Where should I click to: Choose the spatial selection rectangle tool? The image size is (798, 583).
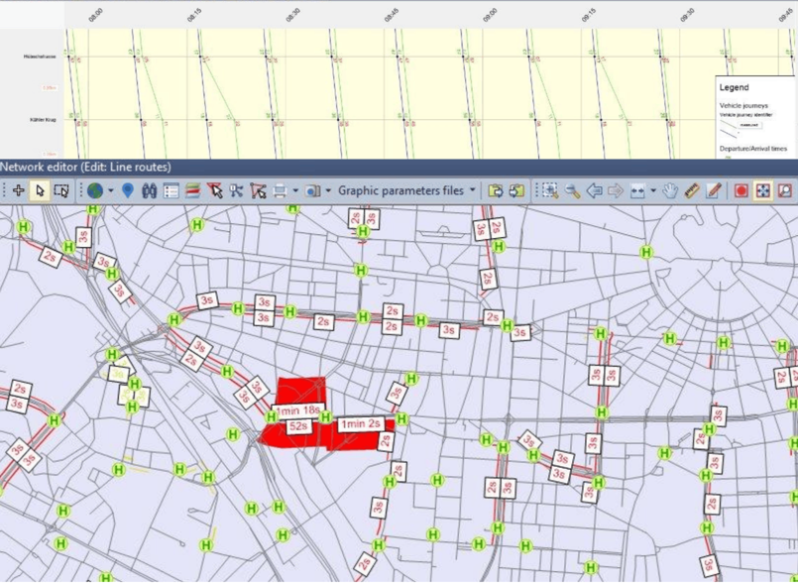point(61,191)
